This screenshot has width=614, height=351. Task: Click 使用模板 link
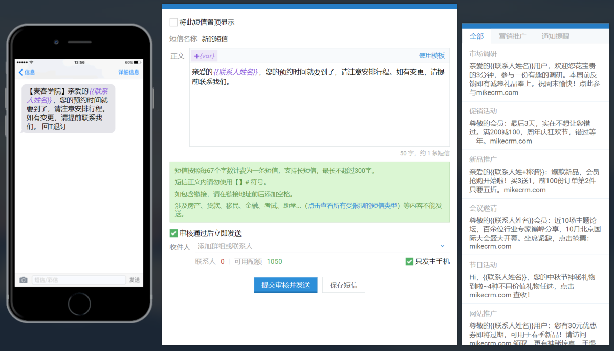[x=432, y=56]
